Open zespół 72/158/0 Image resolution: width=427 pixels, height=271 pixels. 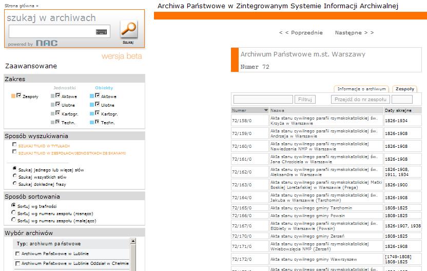242,121
